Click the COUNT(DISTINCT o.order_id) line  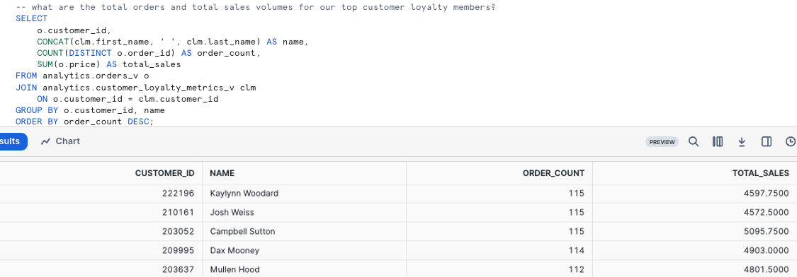coord(149,53)
